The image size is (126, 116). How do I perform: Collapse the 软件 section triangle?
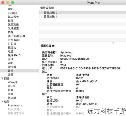(x=3, y=101)
